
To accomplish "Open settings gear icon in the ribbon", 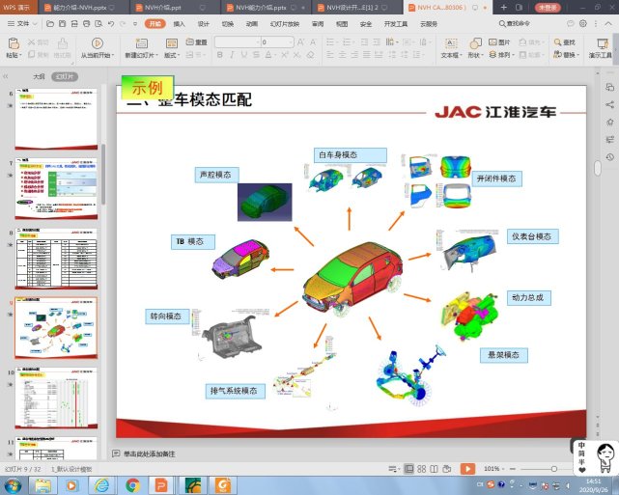I will [x=583, y=24].
